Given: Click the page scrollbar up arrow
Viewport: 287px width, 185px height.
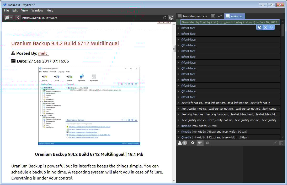Looking at the screenshot, I should 174,25.
